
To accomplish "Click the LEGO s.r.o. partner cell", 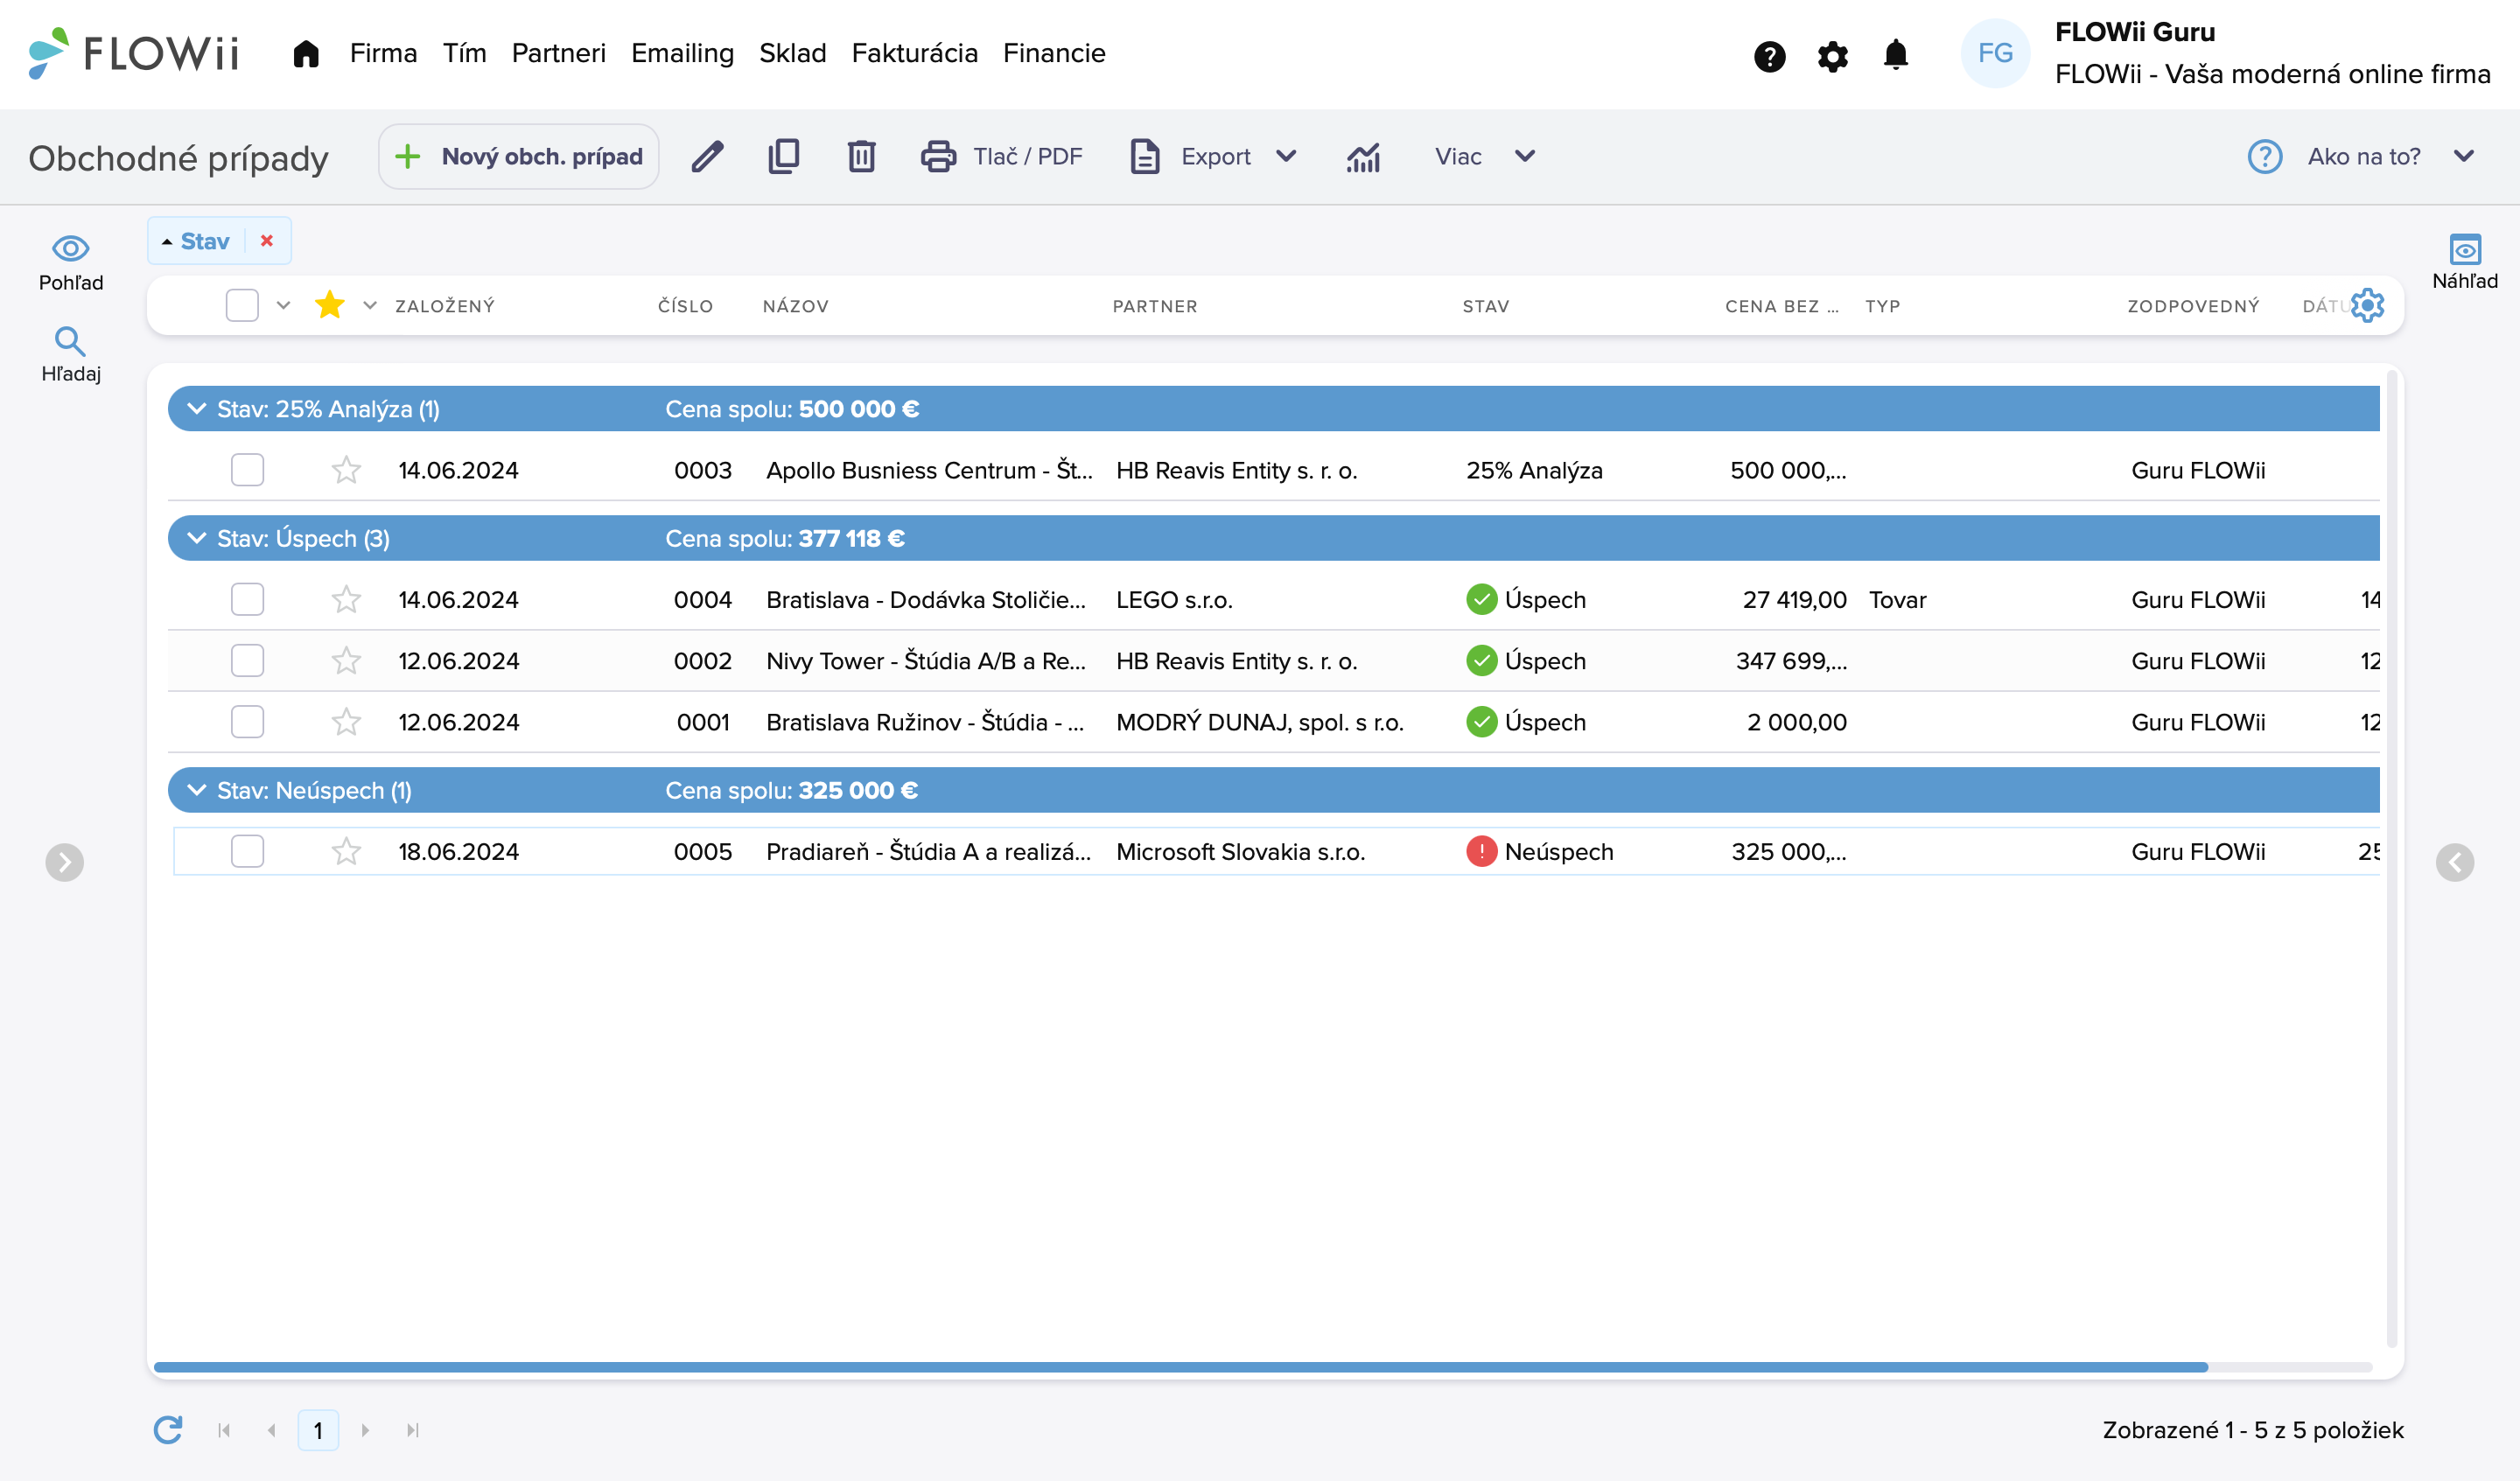I will pos(1174,599).
